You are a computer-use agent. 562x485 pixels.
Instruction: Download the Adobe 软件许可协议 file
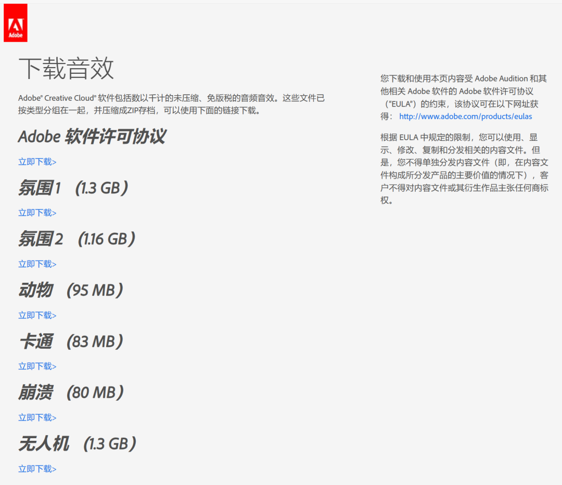37,162
